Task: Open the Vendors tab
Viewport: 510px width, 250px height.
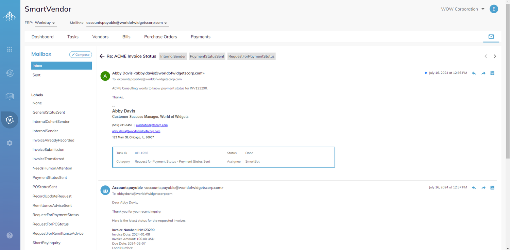Action: pos(100,36)
